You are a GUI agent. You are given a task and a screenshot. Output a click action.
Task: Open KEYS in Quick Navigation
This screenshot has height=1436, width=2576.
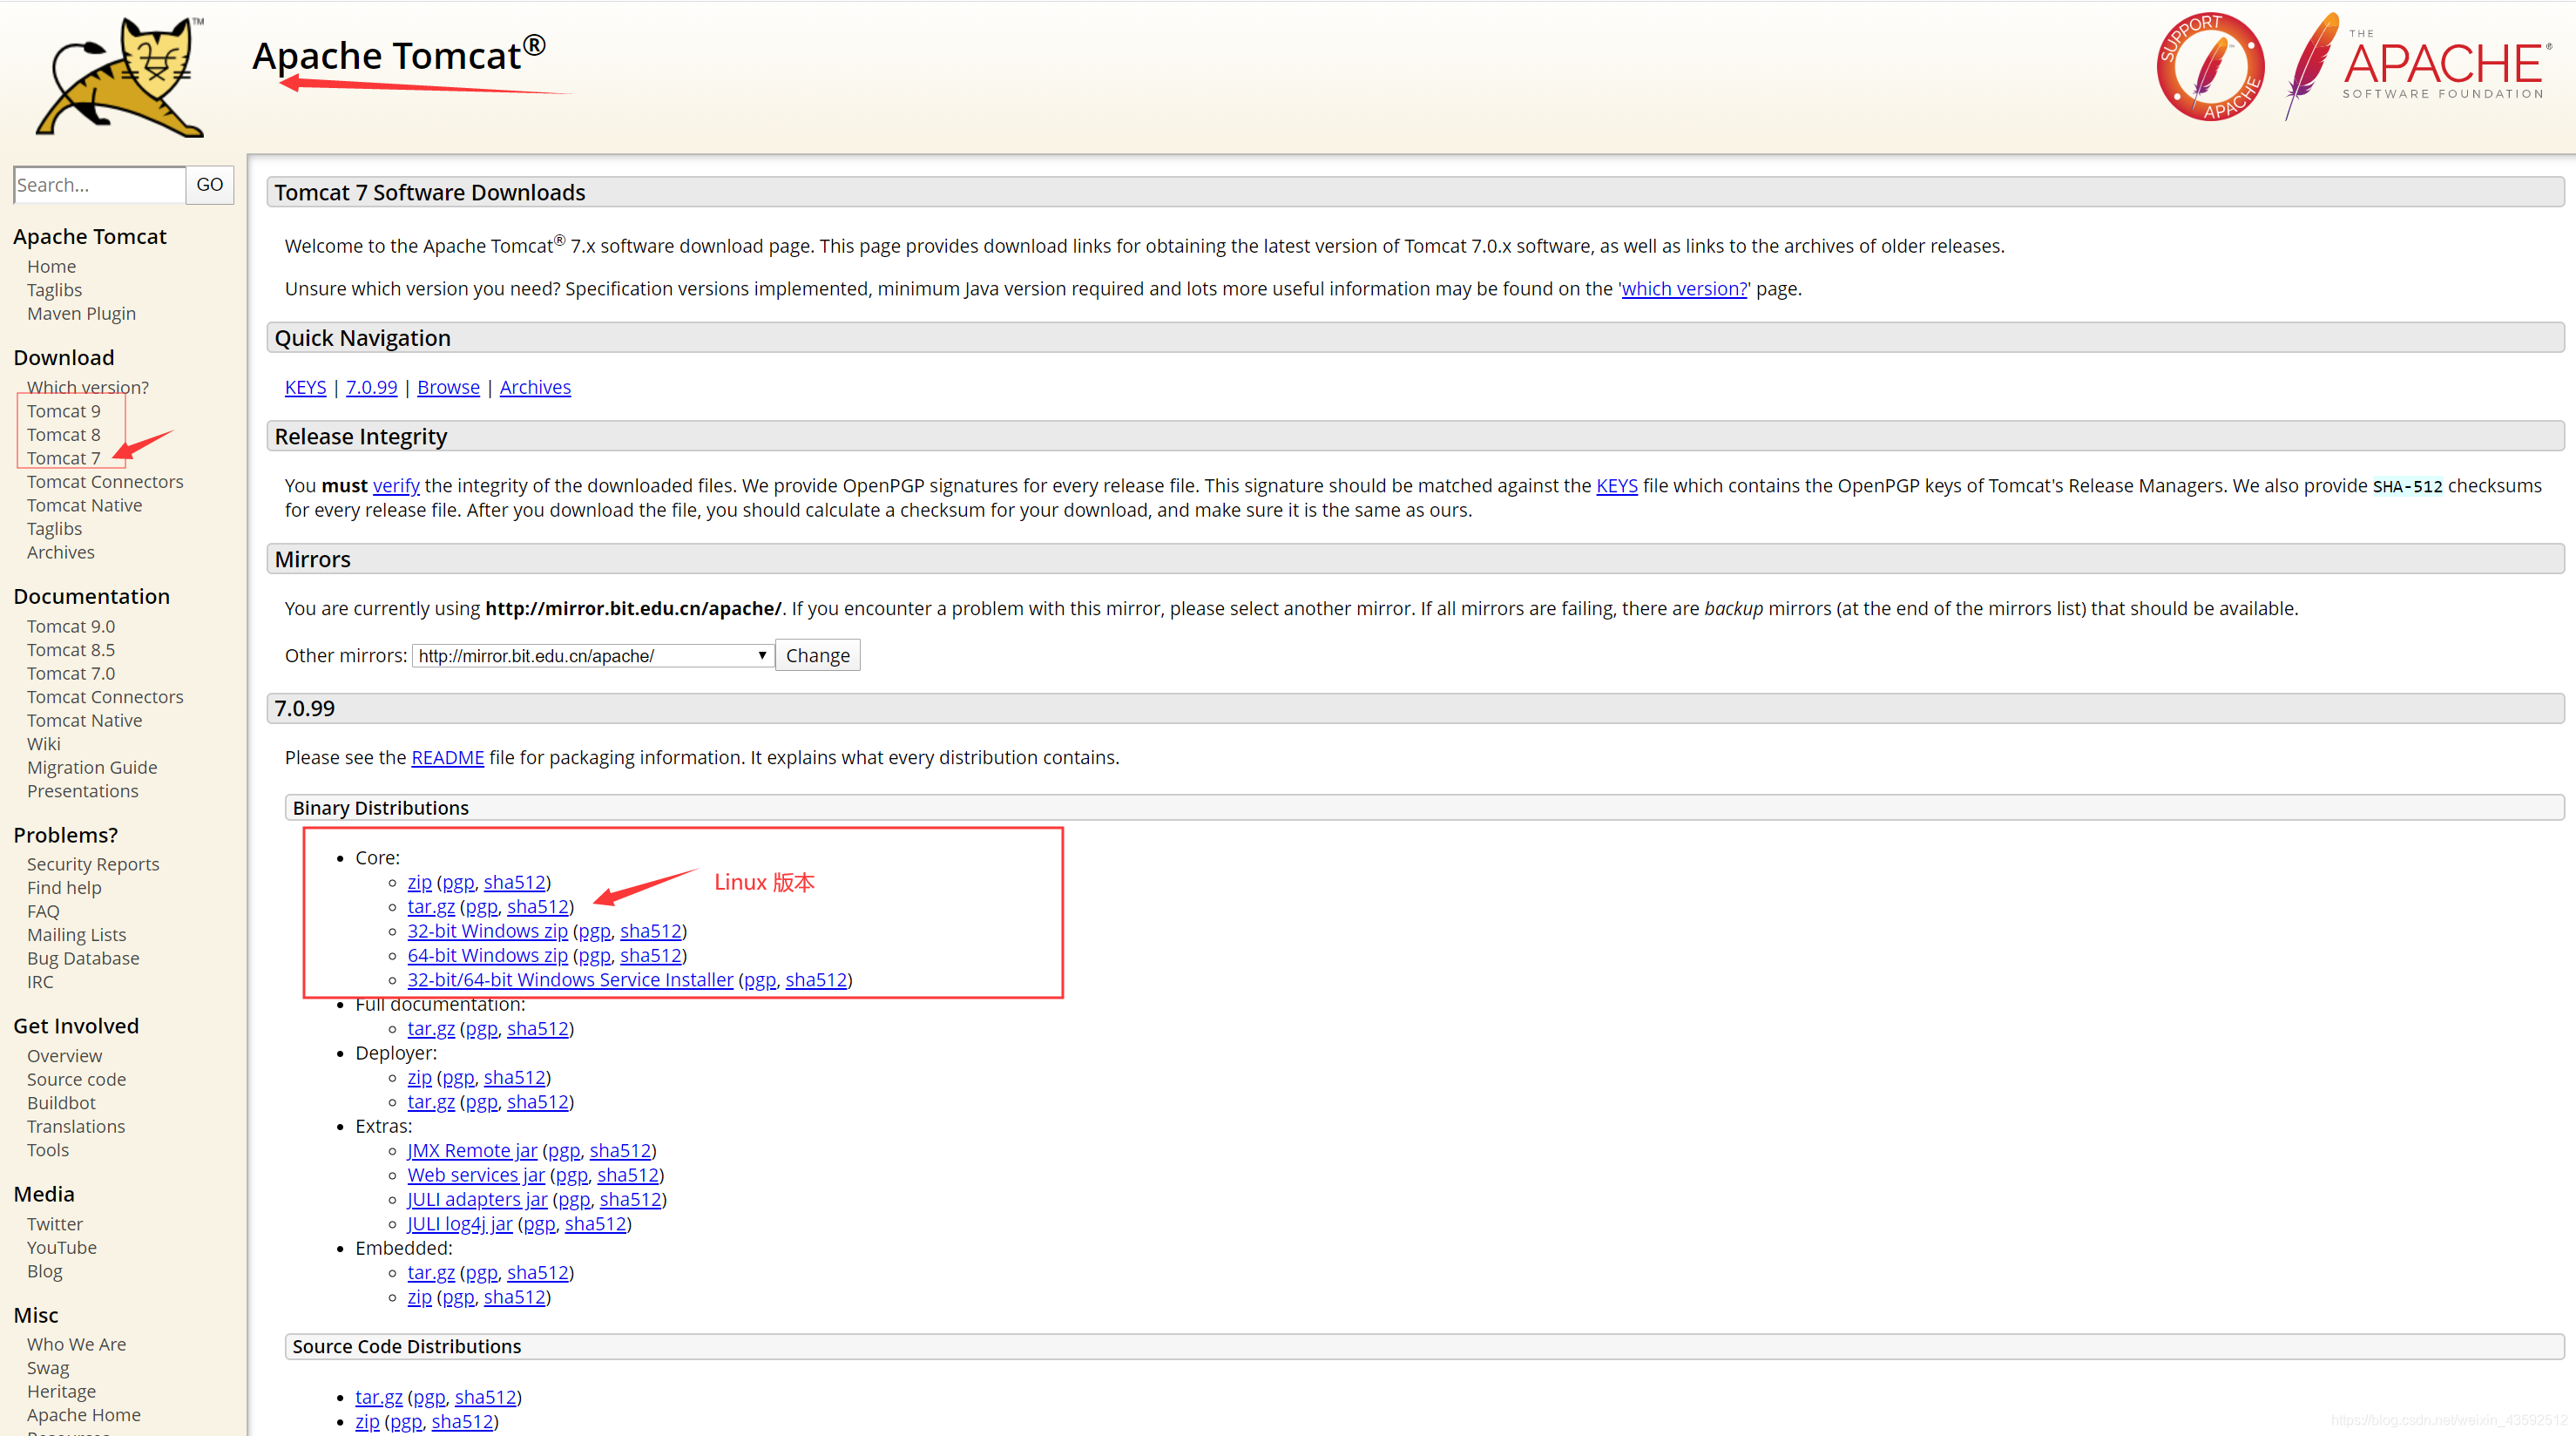[305, 387]
